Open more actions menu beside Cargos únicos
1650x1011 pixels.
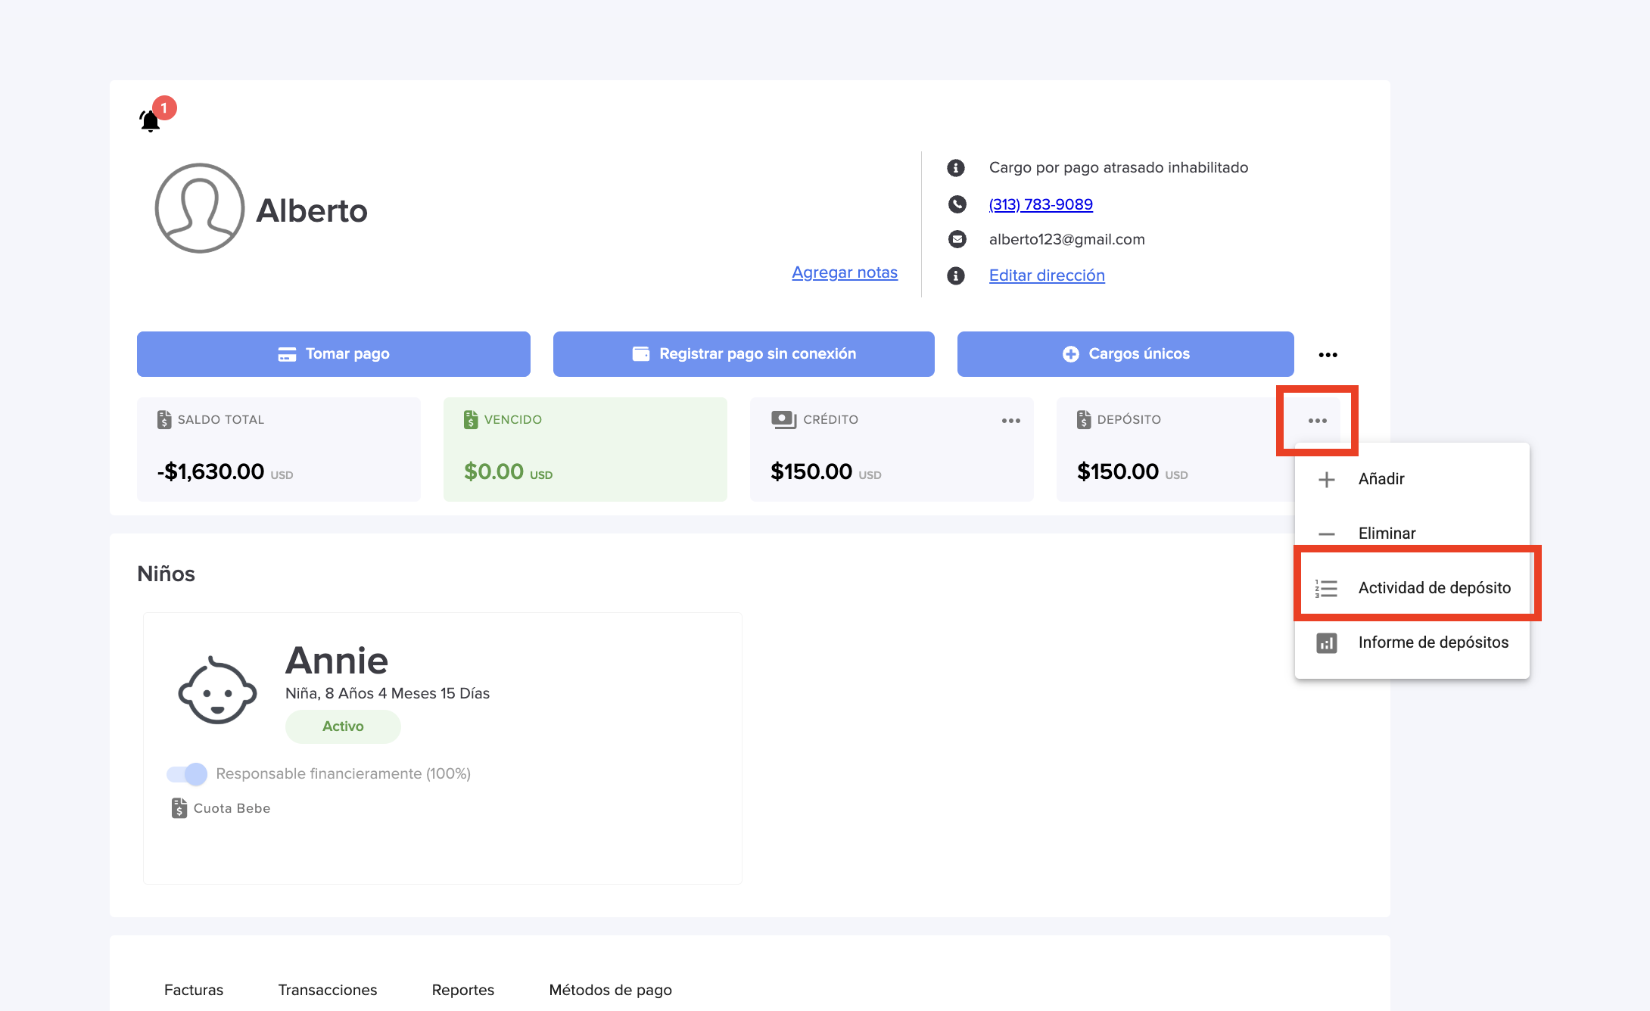(x=1328, y=355)
